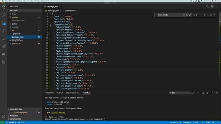Kill terminal with trash icon
Image resolution: width=221 pixels, height=124 pixels.
207,93
